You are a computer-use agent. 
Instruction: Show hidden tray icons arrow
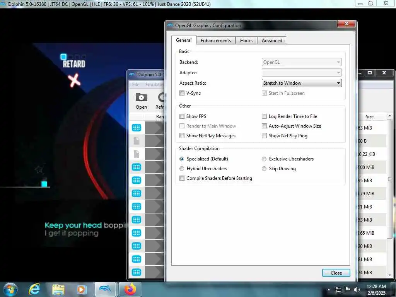click(x=329, y=290)
